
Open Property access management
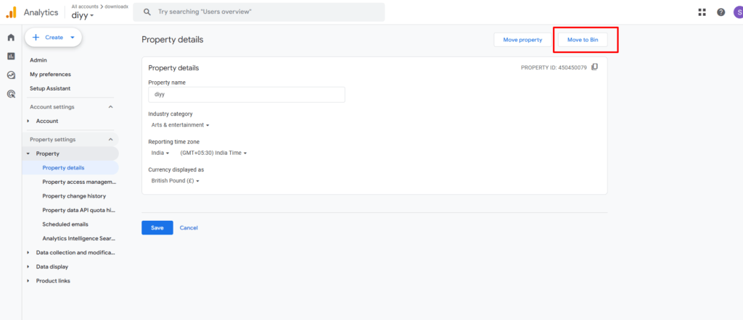pyautogui.click(x=79, y=182)
